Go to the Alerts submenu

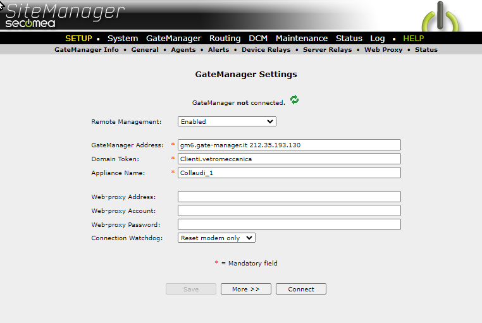click(x=219, y=50)
